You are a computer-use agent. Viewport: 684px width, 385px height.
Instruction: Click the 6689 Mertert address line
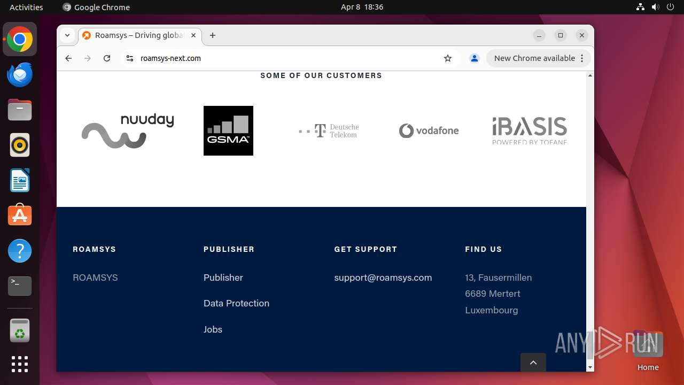click(493, 294)
